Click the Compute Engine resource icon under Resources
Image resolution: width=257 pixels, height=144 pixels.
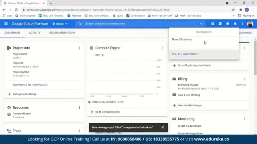pos(9,114)
